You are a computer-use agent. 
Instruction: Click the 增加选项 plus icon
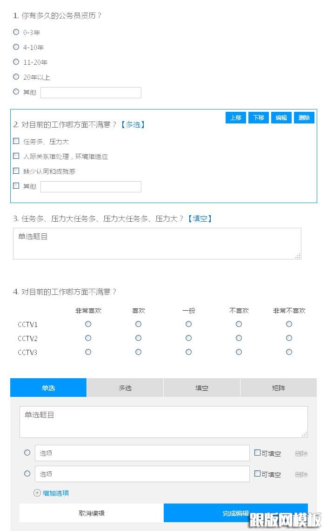[x=37, y=493]
